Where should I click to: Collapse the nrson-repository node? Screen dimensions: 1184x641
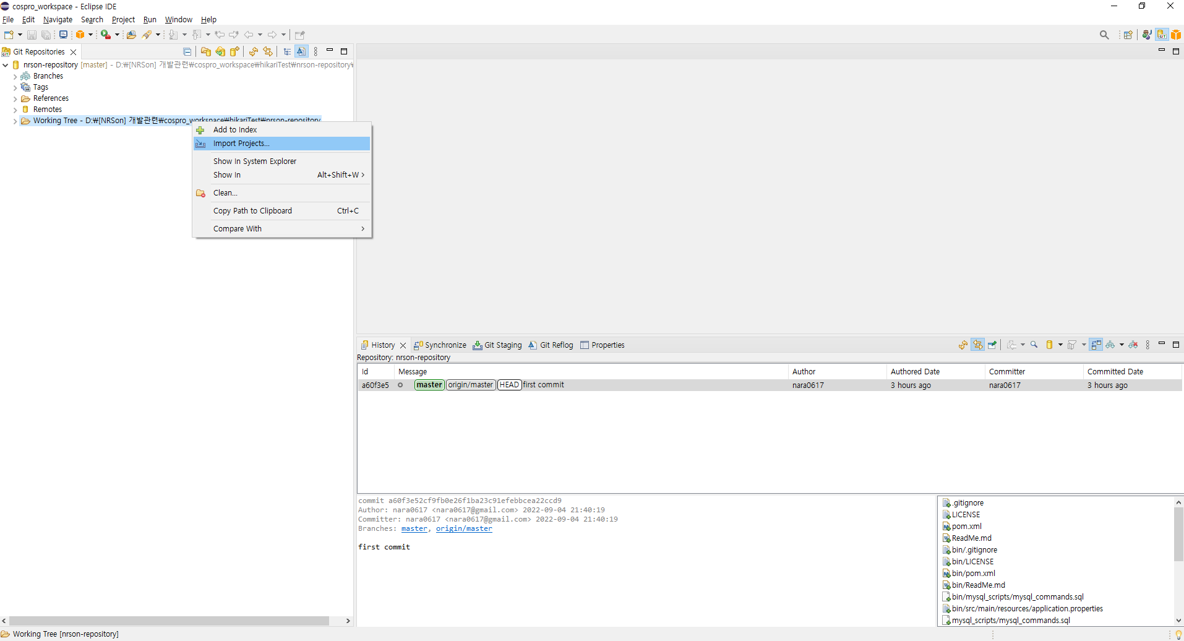(6, 65)
